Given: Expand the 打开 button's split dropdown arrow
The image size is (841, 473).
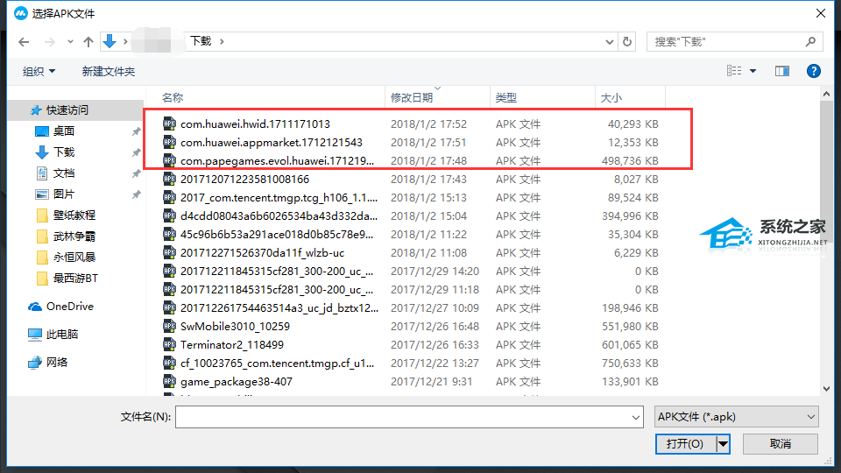Looking at the screenshot, I should coord(723,443).
